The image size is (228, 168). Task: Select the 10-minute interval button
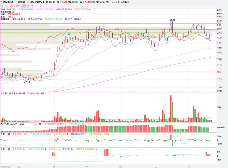tap(10, 6)
